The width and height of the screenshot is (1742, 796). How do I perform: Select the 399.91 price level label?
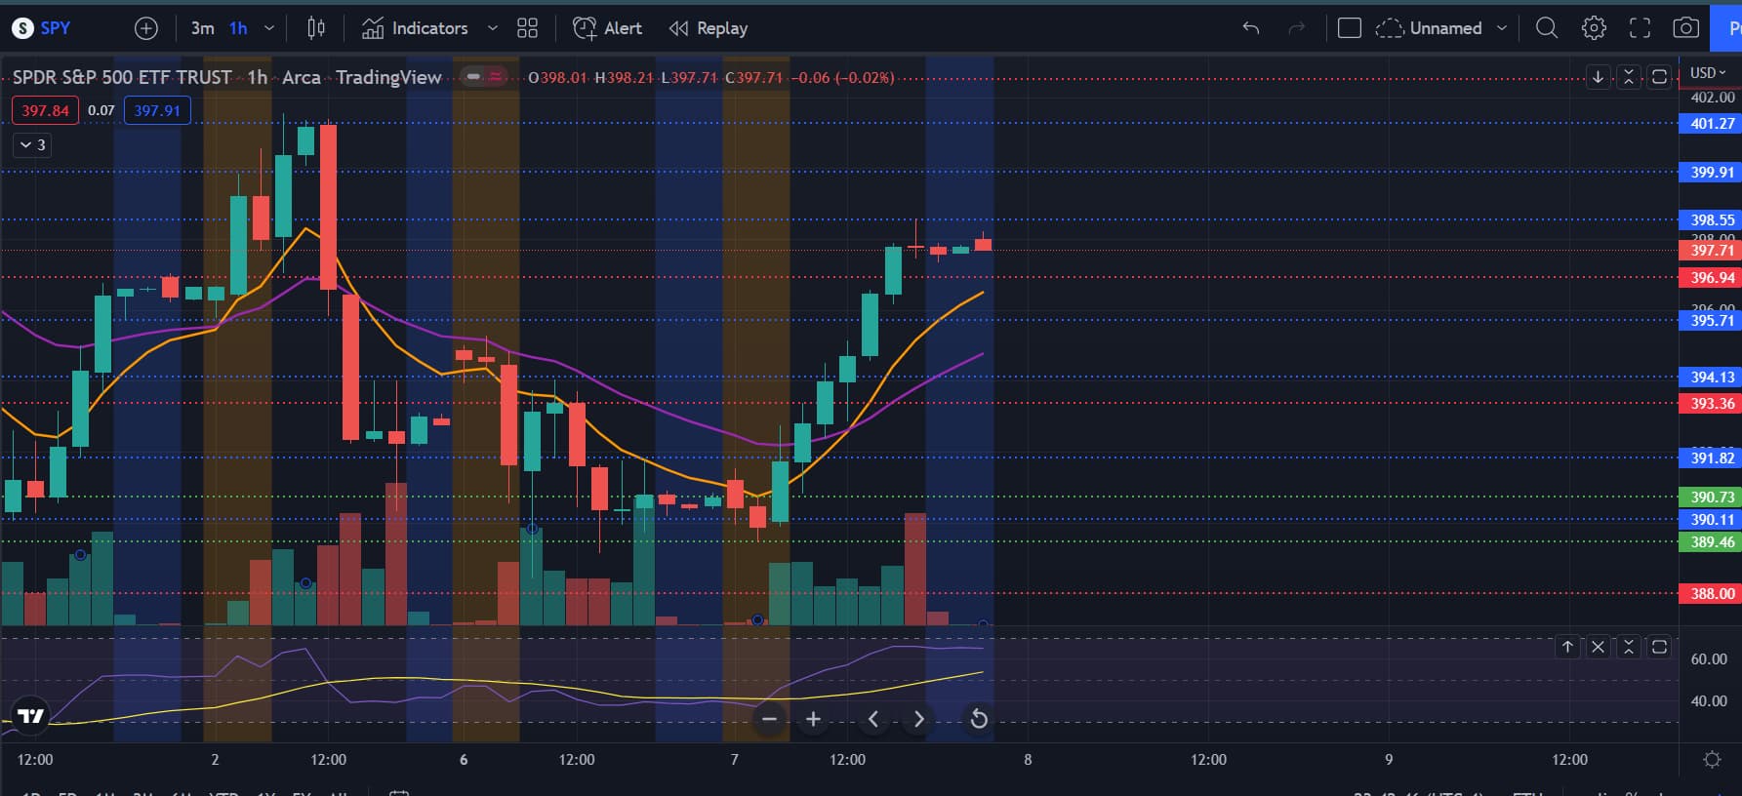coord(1710,172)
